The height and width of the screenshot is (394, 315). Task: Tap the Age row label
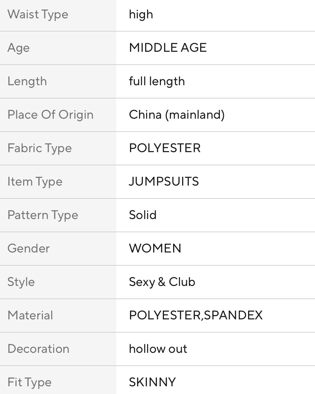tap(19, 48)
